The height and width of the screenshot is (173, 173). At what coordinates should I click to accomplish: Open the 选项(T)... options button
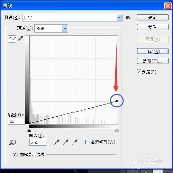[153, 61]
